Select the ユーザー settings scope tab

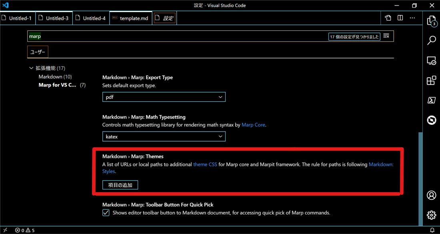pyautogui.click(x=38, y=52)
